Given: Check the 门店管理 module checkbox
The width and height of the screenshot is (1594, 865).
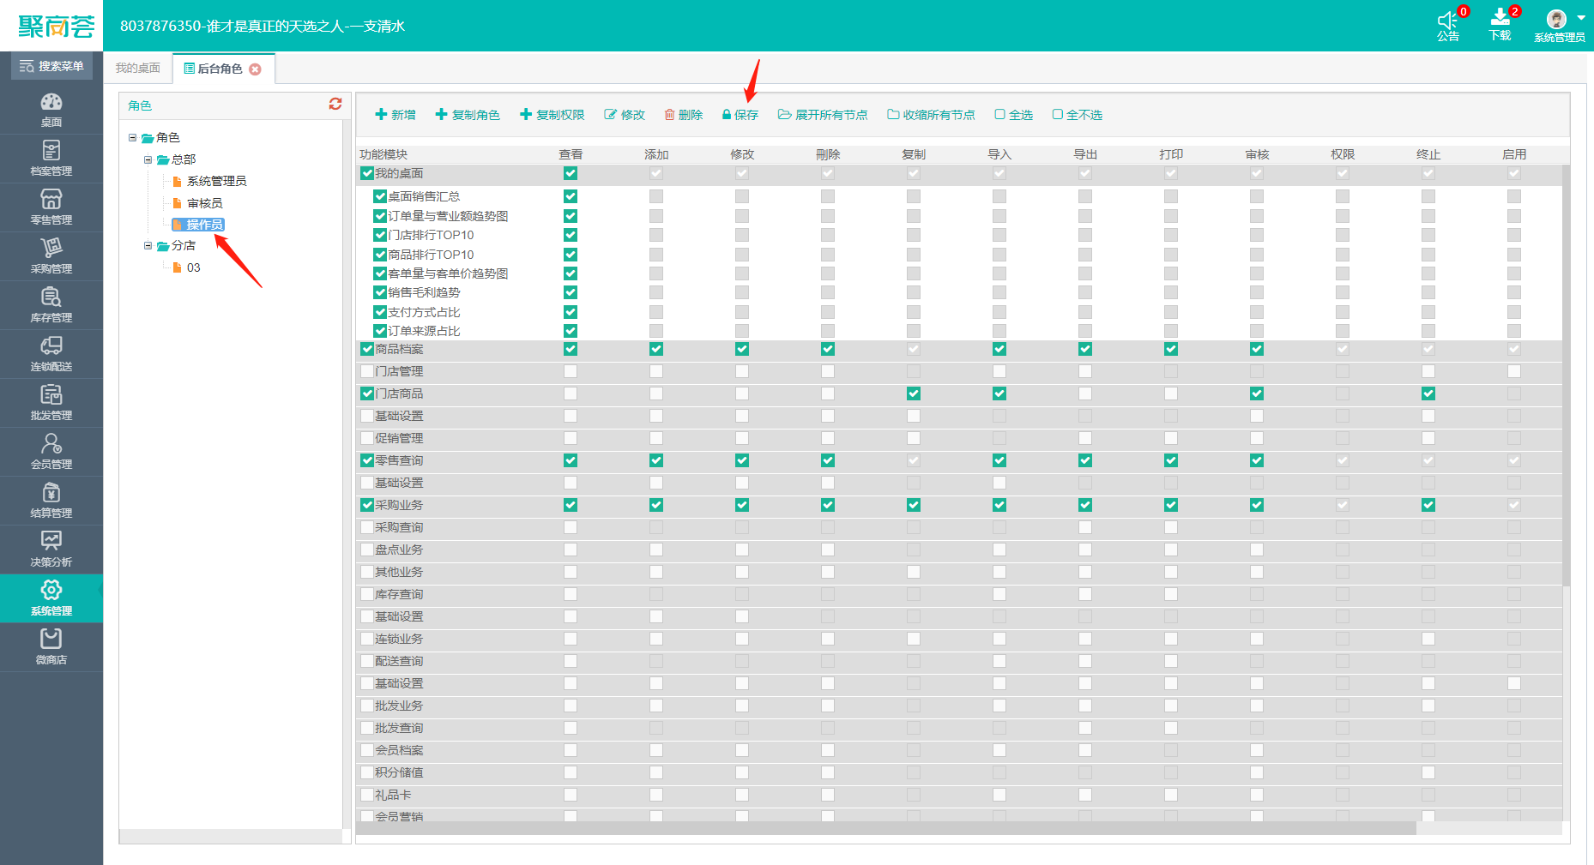Looking at the screenshot, I should tap(367, 371).
